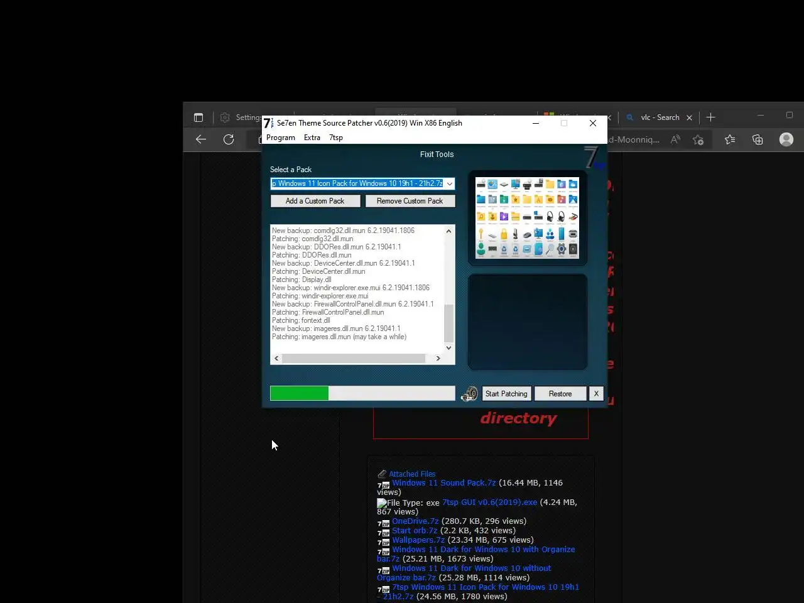
Task: Click the X button next to Restore
Action: tap(596, 394)
